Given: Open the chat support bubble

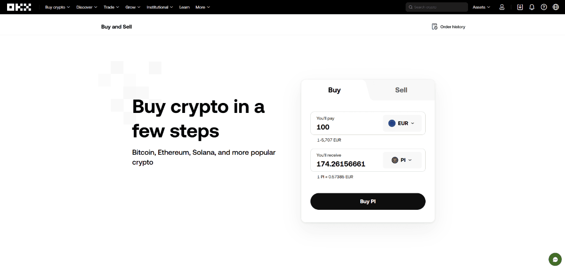Looking at the screenshot, I should (x=555, y=259).
